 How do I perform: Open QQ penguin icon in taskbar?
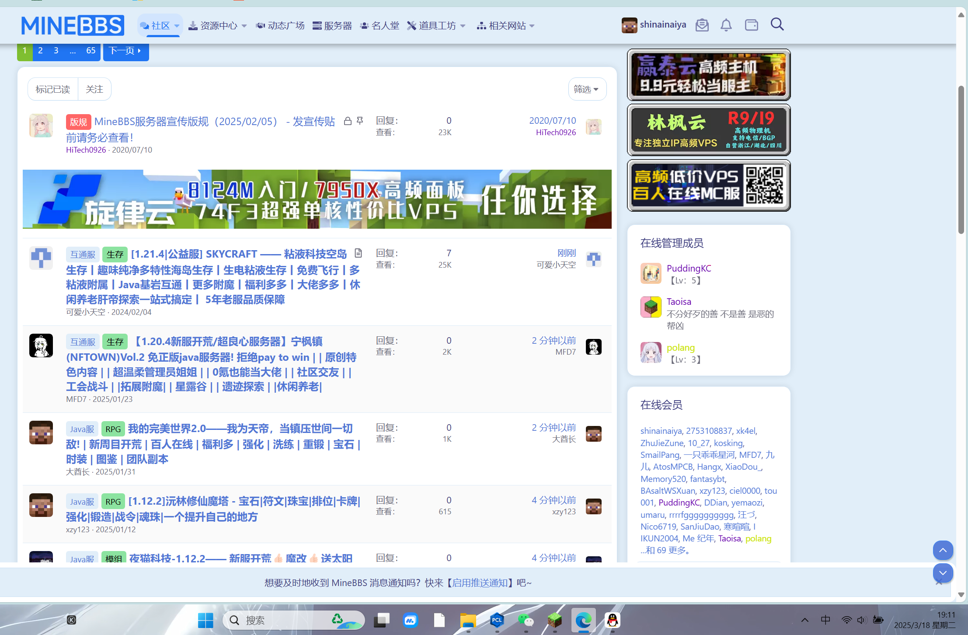click(x=613, y=620)
